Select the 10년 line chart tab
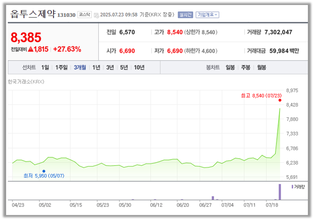The image size is (314, 220). coord(139,67)
